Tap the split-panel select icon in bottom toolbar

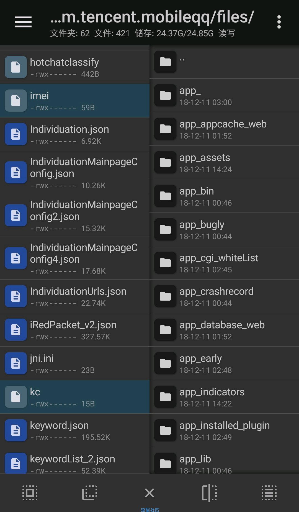coord(209,493)
